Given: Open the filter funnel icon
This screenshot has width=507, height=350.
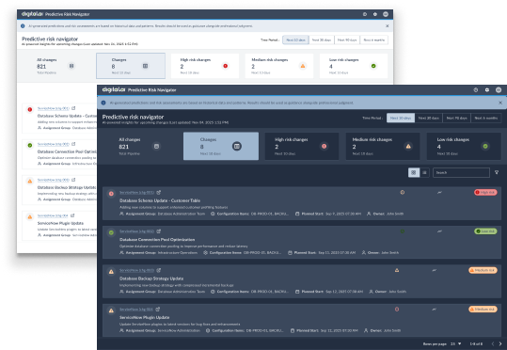Looking at the screenshot, I should tap(497, 173).
